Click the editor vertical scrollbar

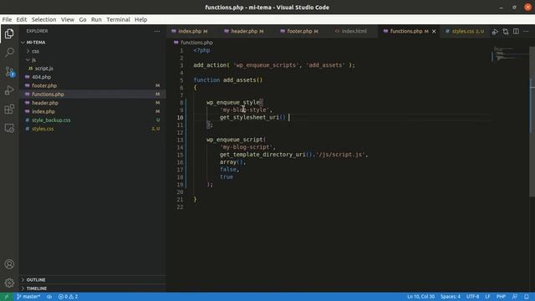pyautogui.click(x=532, y=121)
